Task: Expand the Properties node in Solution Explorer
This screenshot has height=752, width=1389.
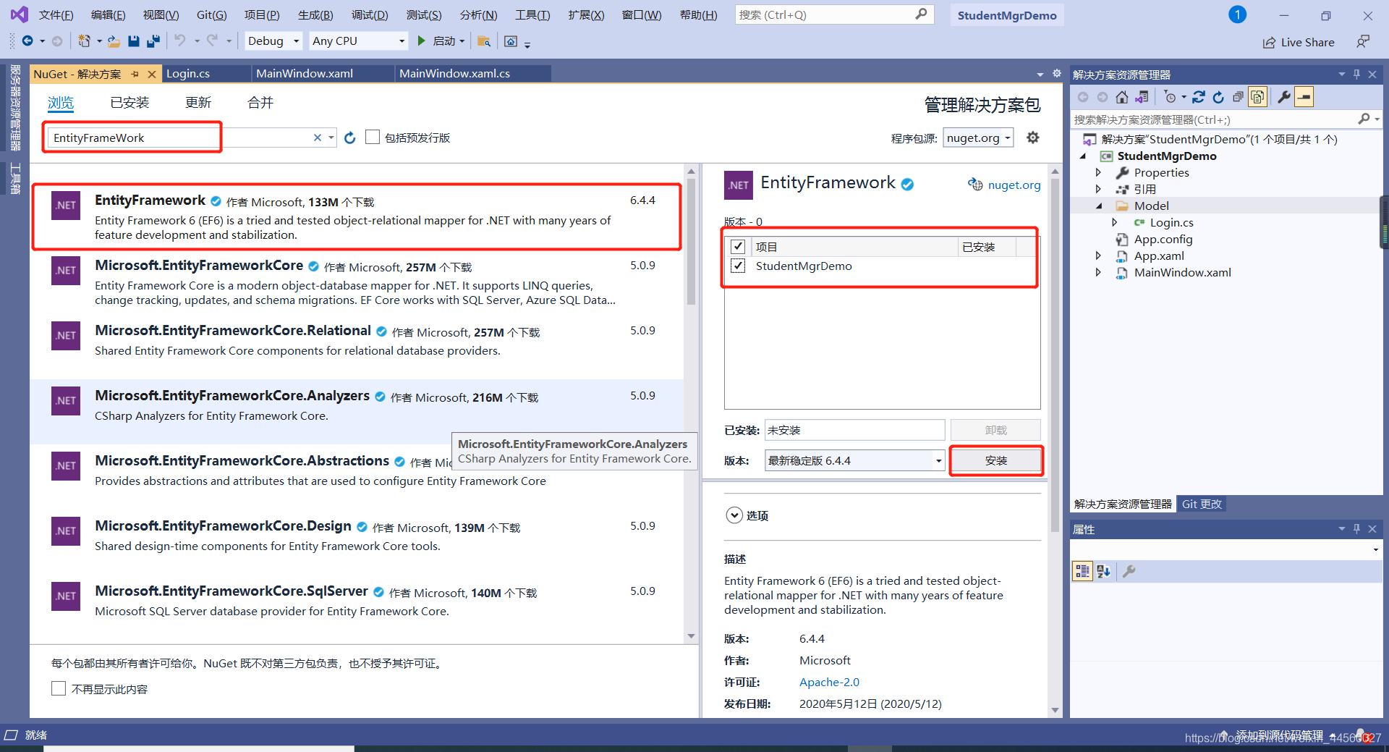Action: (1098, 172)
